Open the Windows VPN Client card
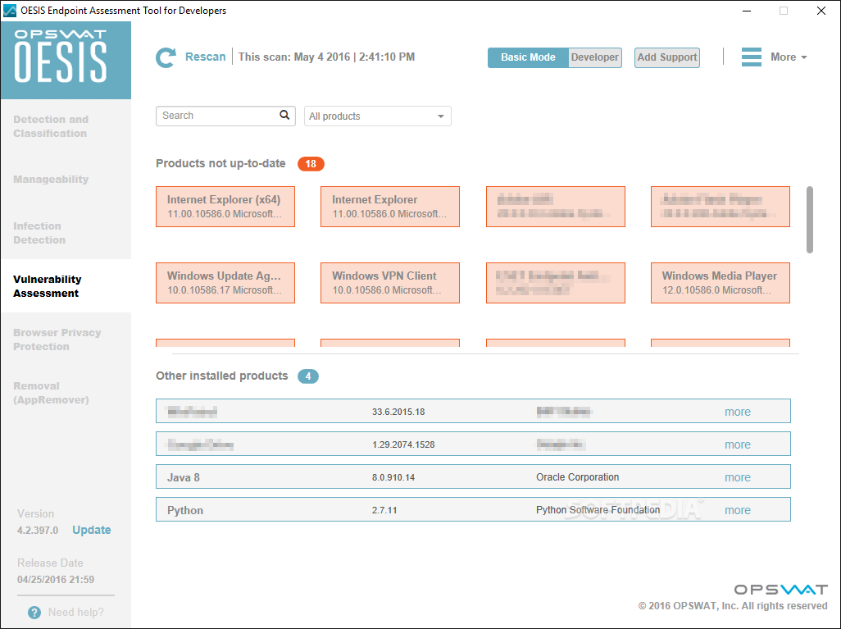This screenshot has width=841, height=629. pyautogui.click(x=390, y=283)
